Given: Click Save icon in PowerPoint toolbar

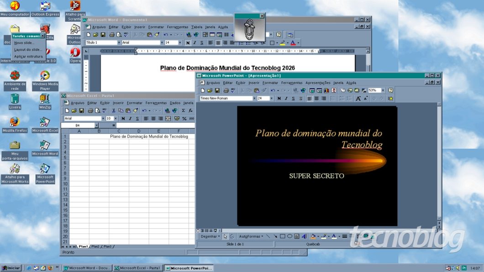Looking at the screenshot, I should pyautogui.click(x=217, y=90).
